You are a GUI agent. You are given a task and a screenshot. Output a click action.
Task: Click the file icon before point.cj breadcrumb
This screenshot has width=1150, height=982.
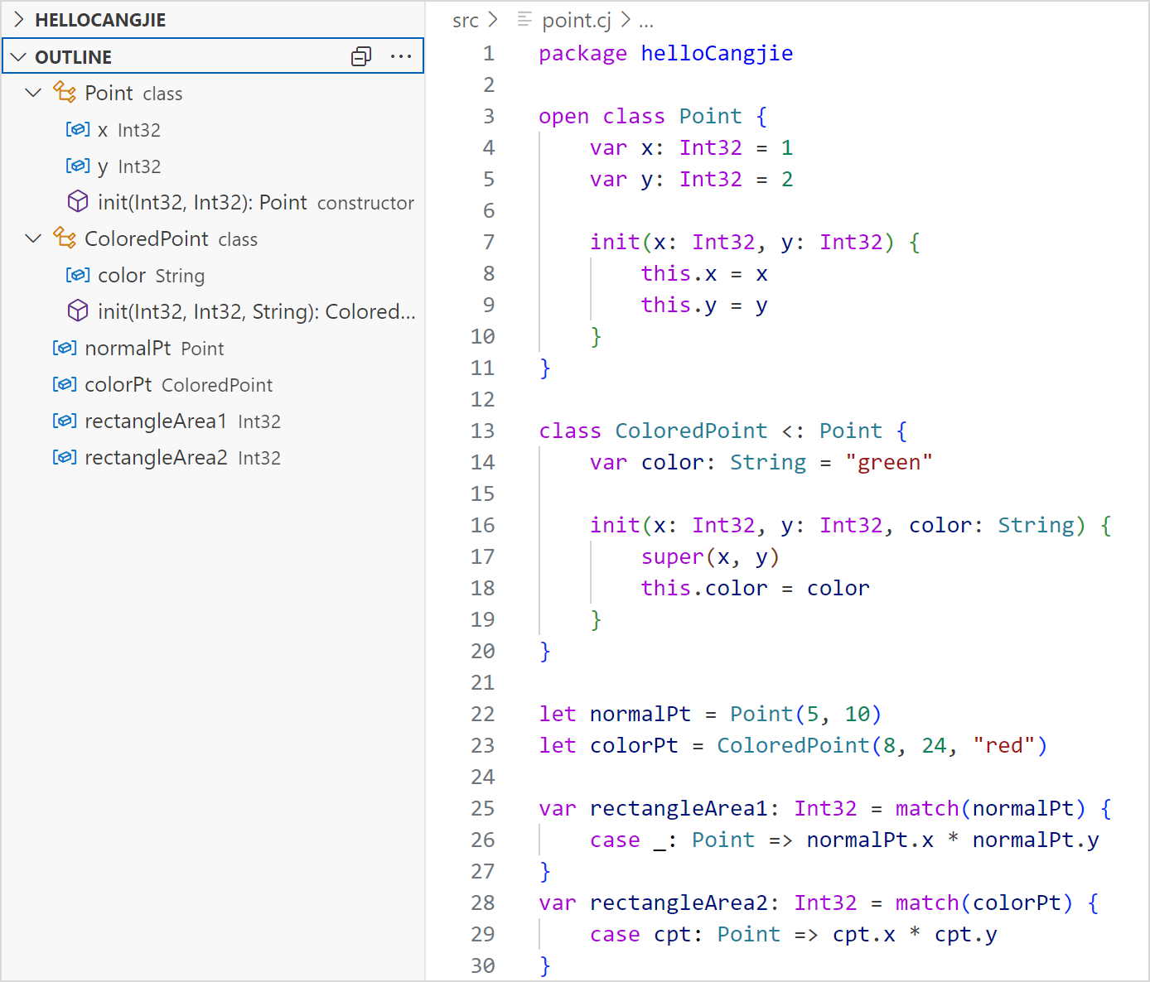click(x=524, y=20)
